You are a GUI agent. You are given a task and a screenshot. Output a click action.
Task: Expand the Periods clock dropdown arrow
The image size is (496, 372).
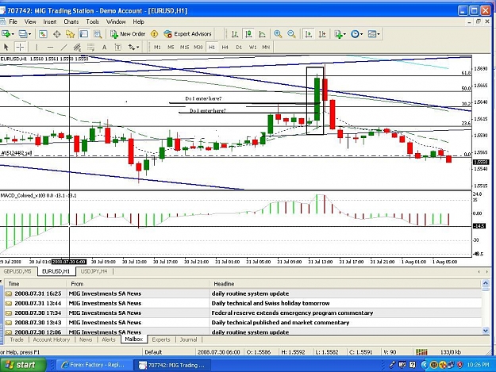(361, 34)
